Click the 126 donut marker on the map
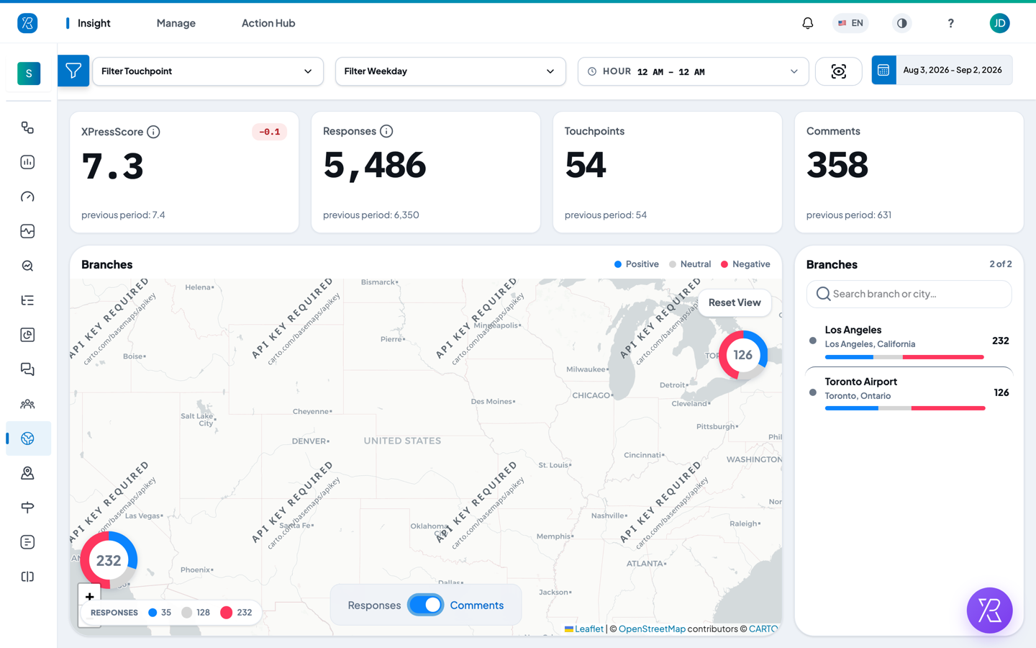Image resolution: width=1036 pixels, height=648 pixels. pyautogui.click(x=743, y=355)
